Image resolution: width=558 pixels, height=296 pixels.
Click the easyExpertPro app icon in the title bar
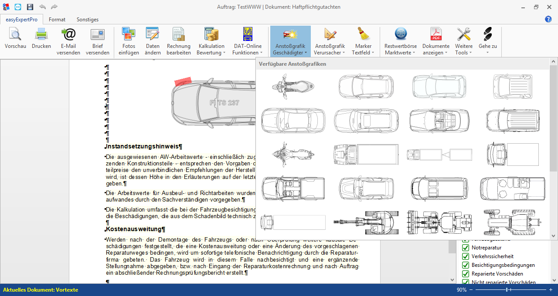click(6, 7)
